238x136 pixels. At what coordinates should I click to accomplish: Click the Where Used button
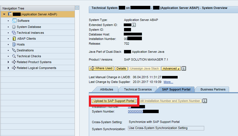point(102,68)
